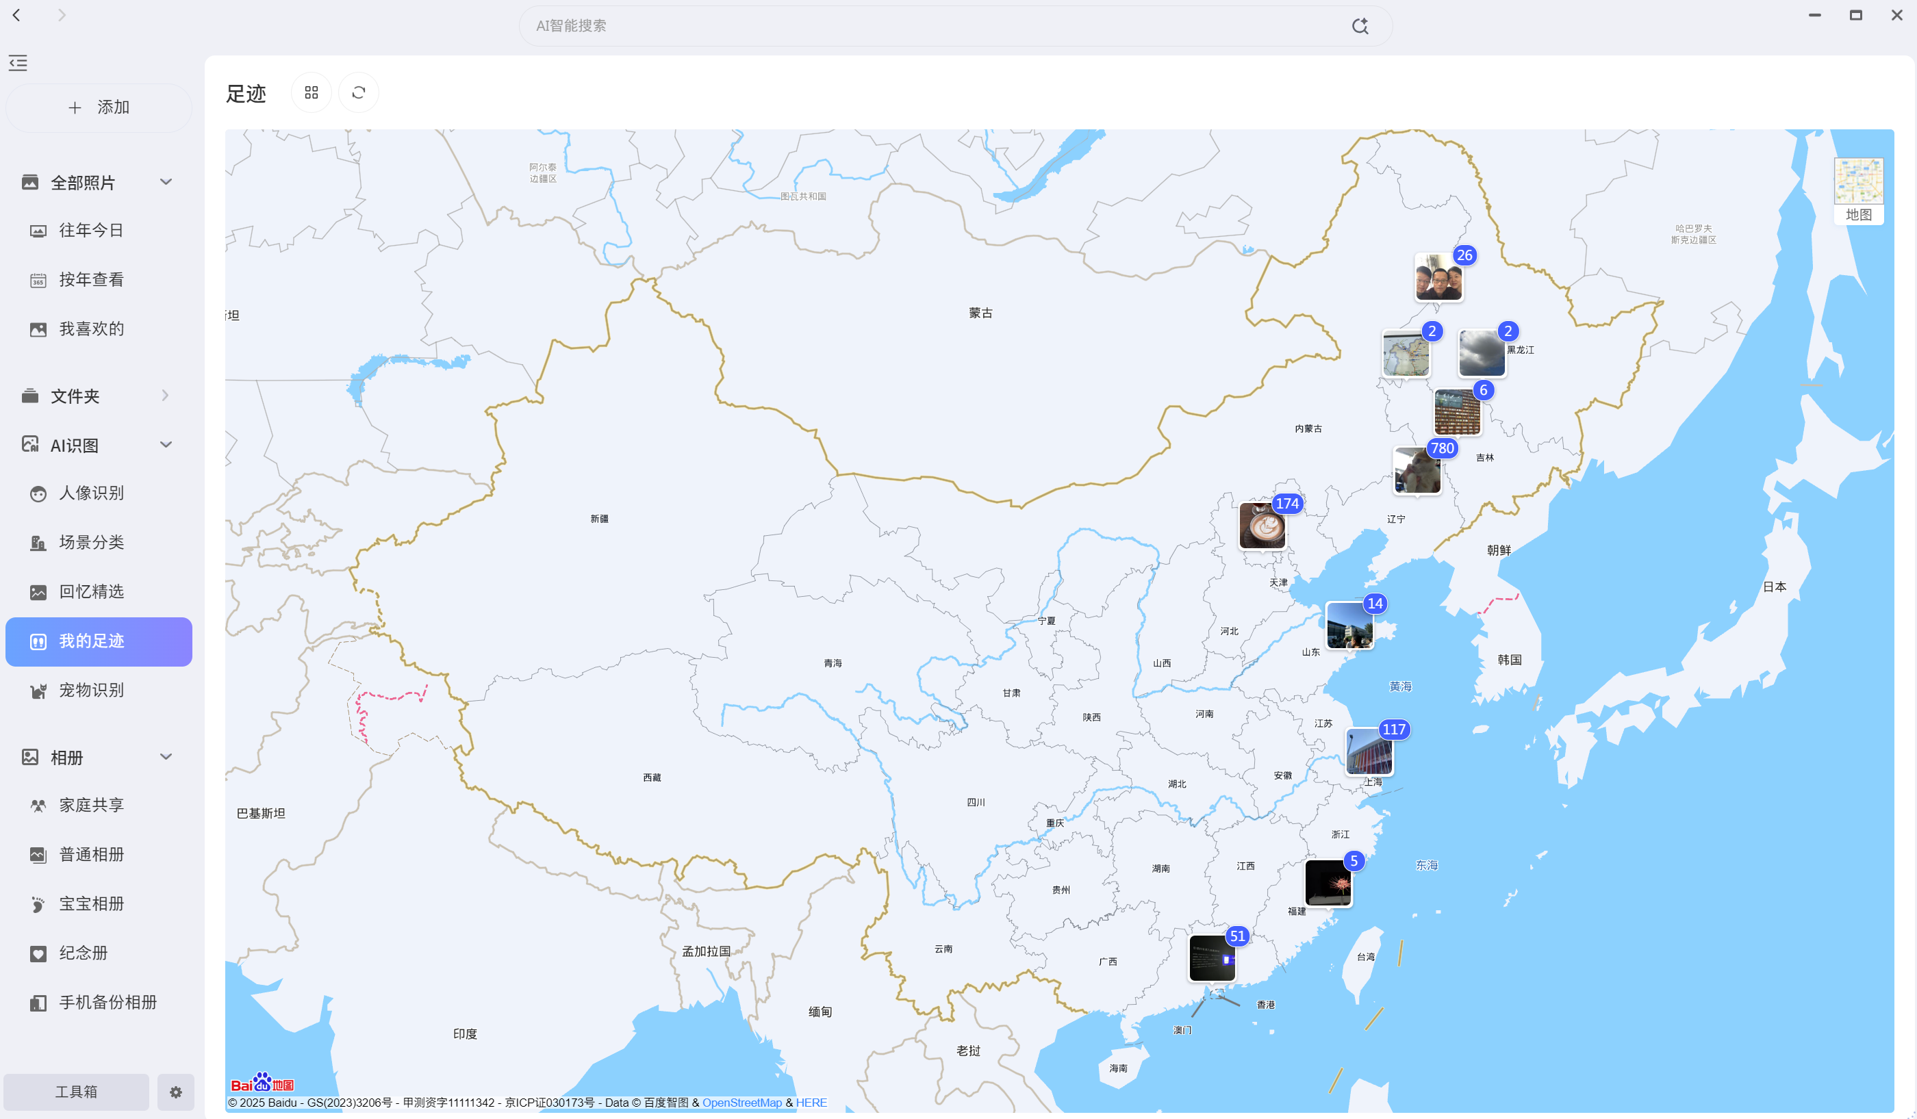
Task: Click the AI search sparkle icon
Action: [1360, 26]
